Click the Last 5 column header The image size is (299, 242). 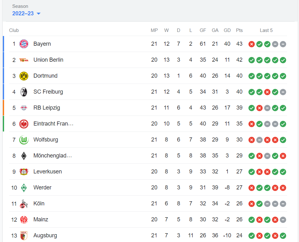(266, 30)
